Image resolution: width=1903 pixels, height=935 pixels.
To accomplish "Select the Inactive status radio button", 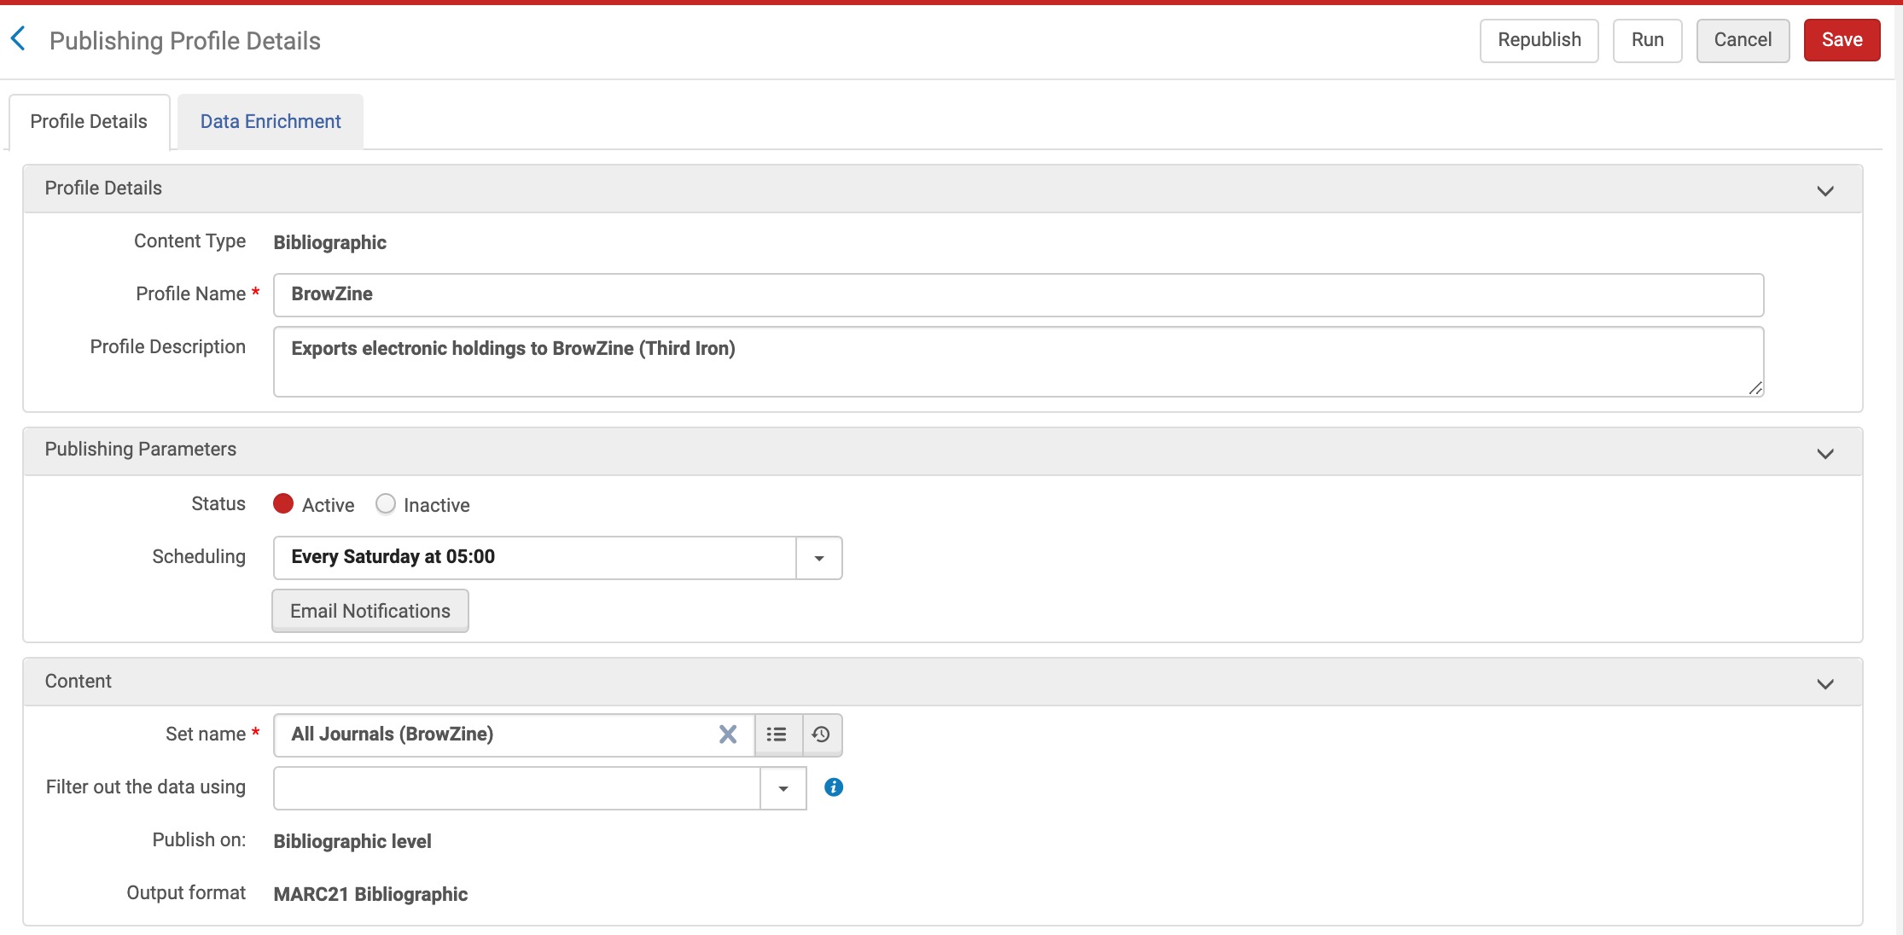I will tap(386, 504).
